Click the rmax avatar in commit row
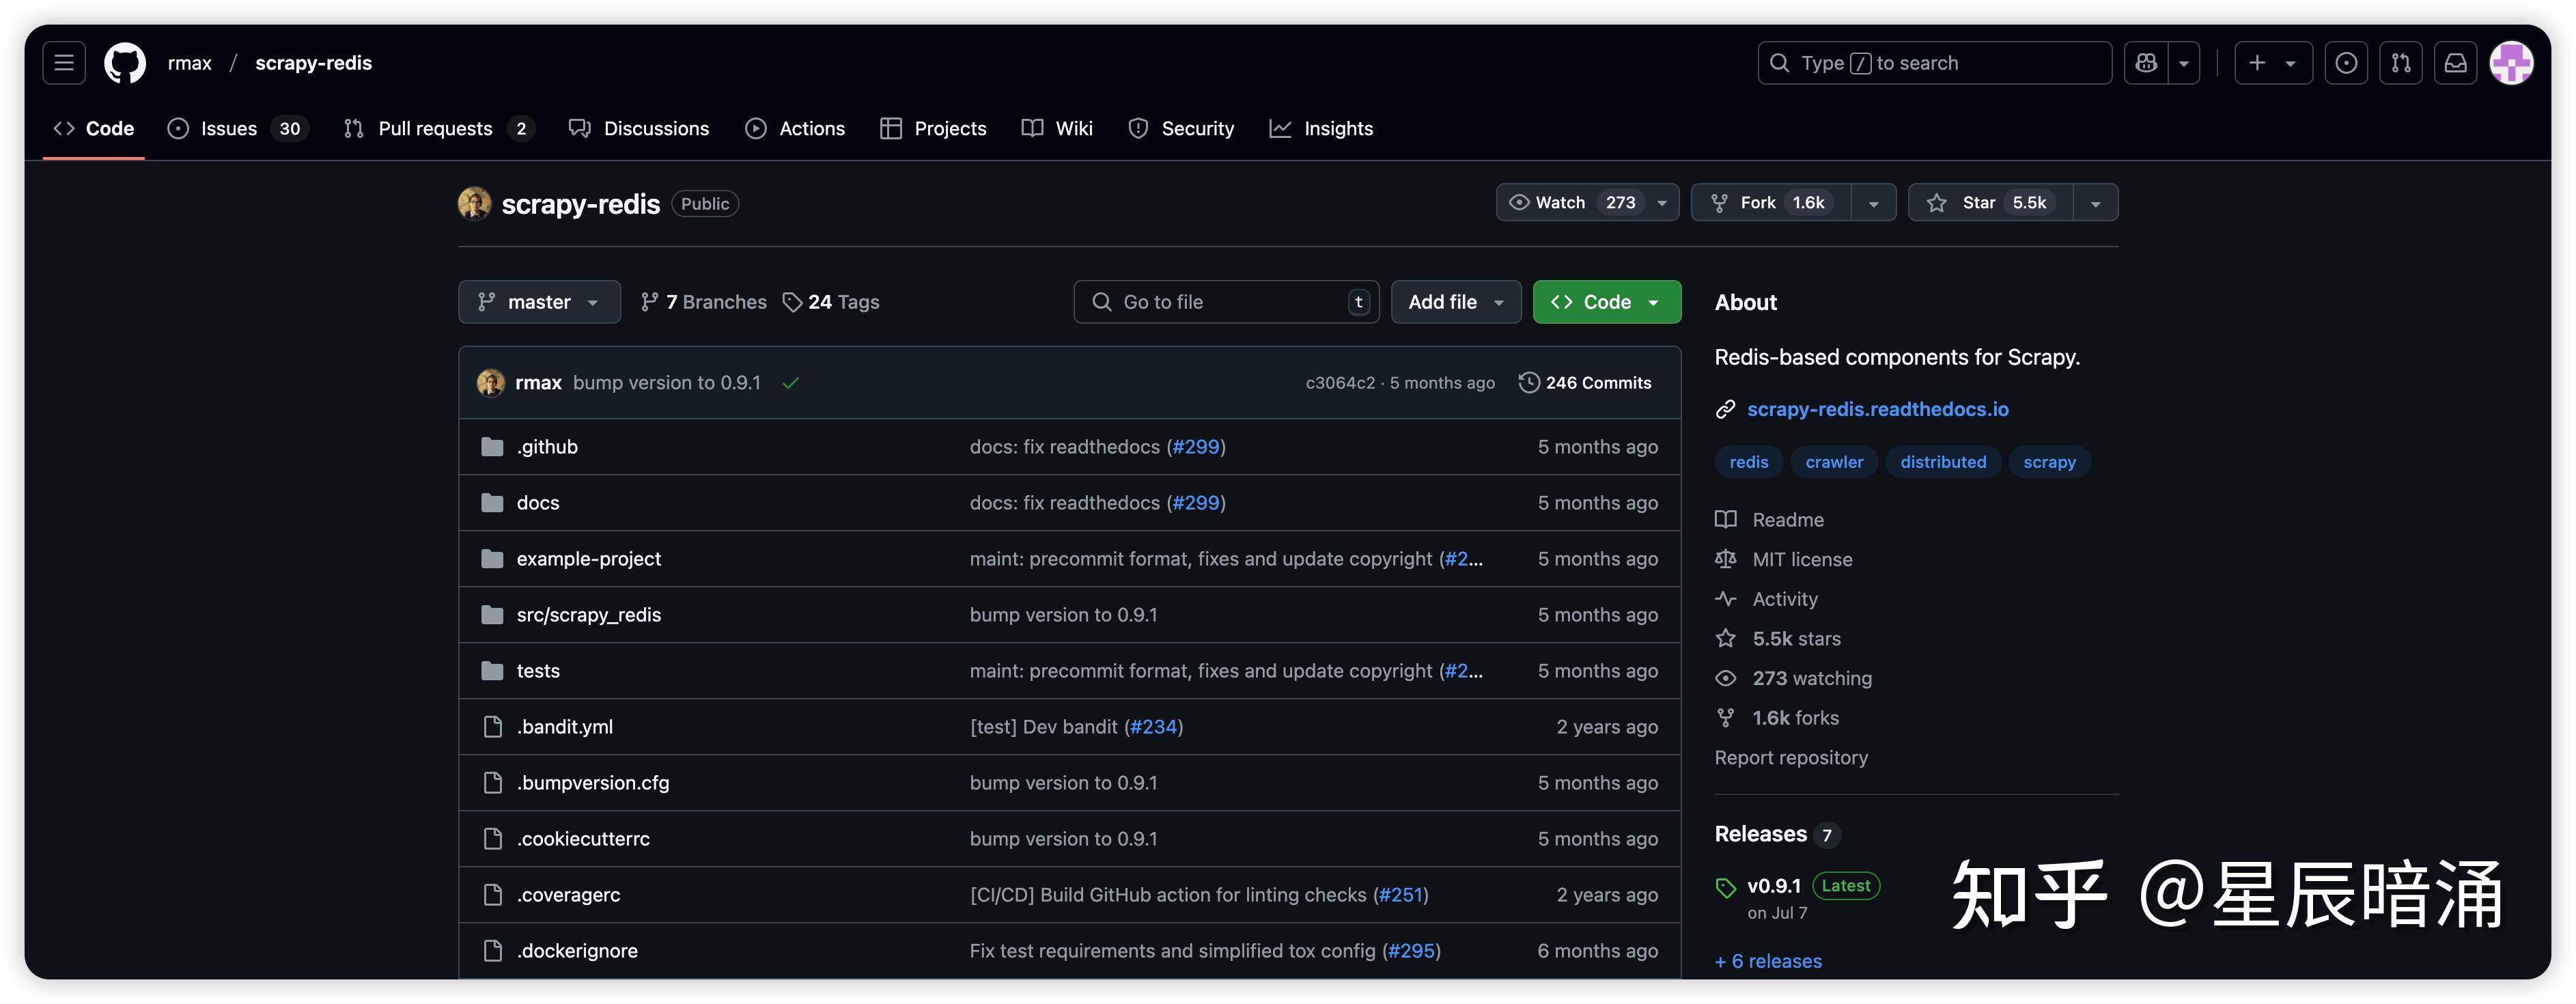The height and width of the screenshot is (1004, 2576). [490, 383]
